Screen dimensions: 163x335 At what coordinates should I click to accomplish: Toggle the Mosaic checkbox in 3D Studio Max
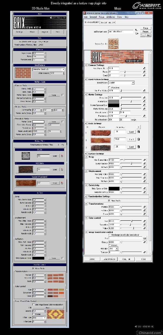click(x=33, y=314)
